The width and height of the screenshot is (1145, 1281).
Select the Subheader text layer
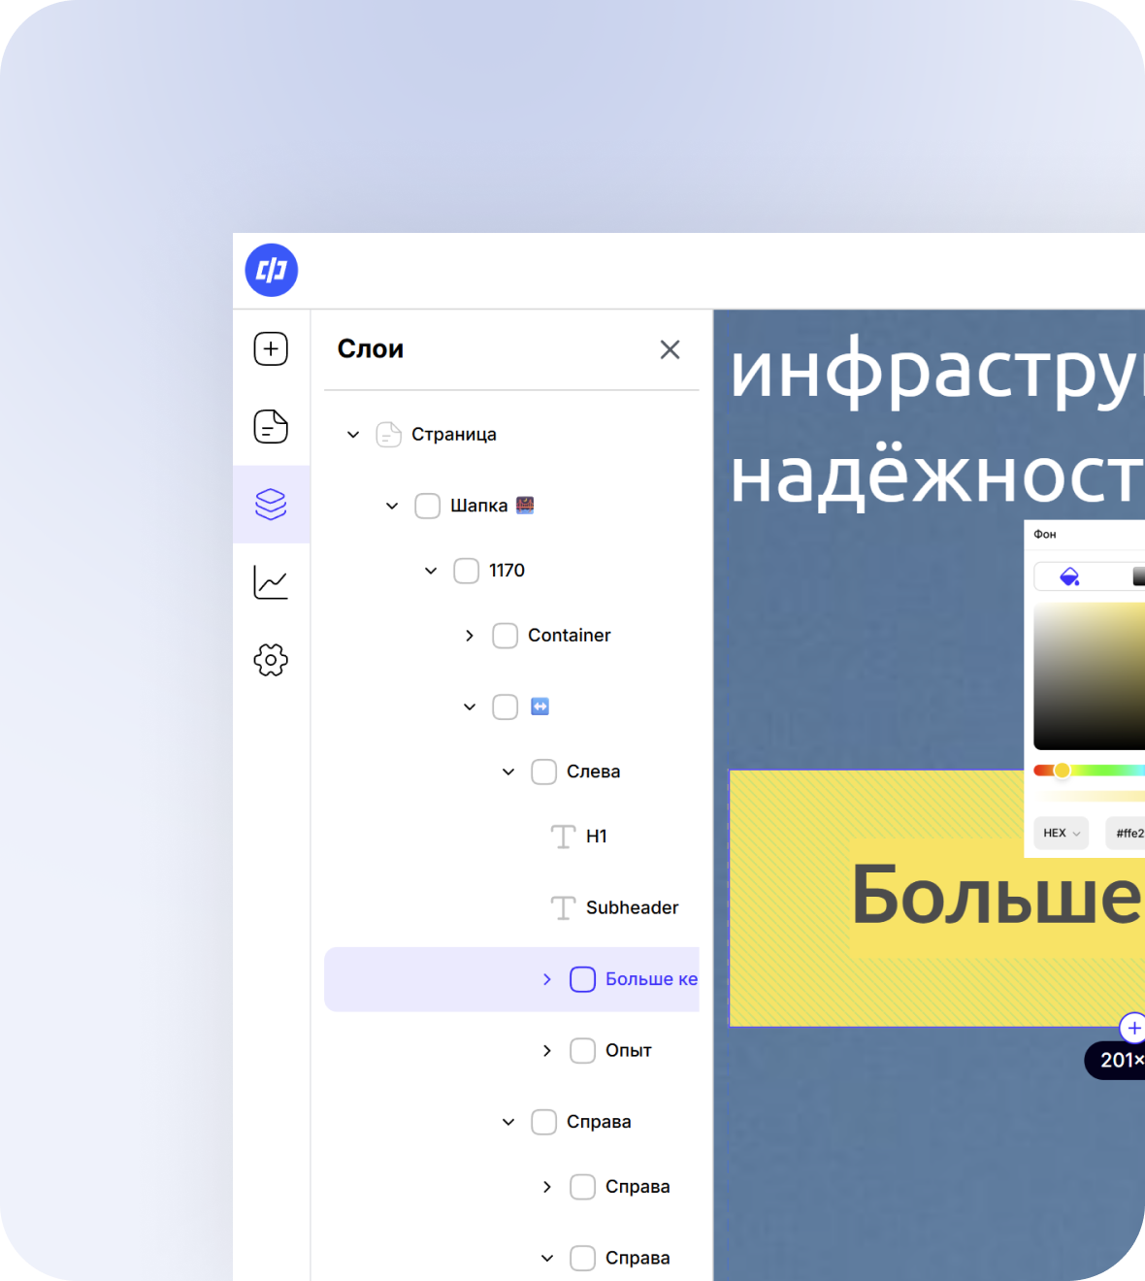pos(632,907)
